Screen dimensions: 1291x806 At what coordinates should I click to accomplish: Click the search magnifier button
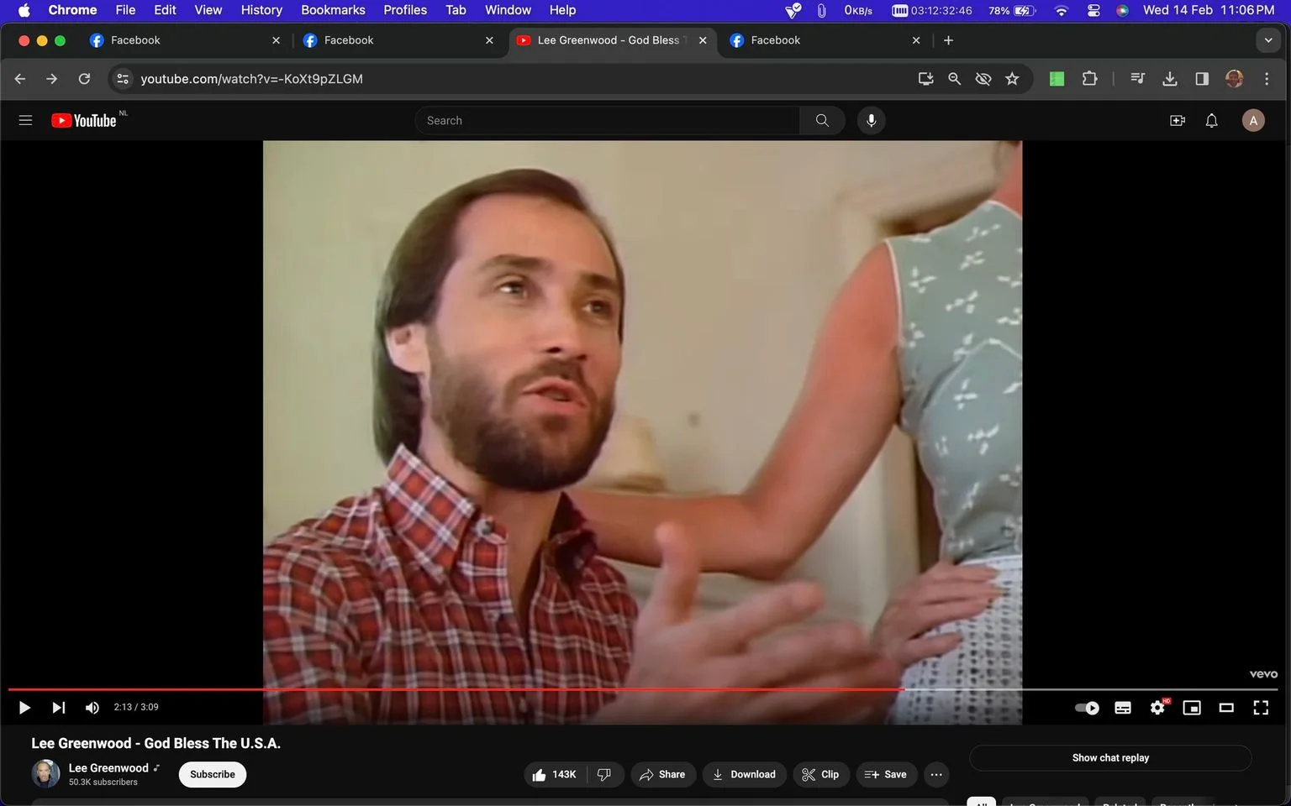[x=822, y=120]
